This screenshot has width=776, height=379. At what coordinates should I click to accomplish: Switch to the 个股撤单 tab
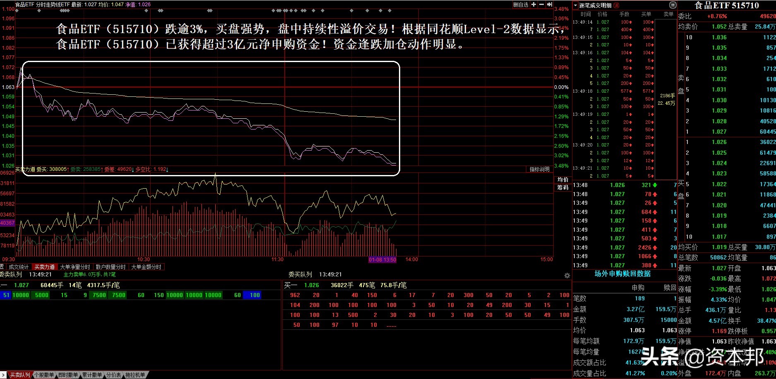(45, 374)
